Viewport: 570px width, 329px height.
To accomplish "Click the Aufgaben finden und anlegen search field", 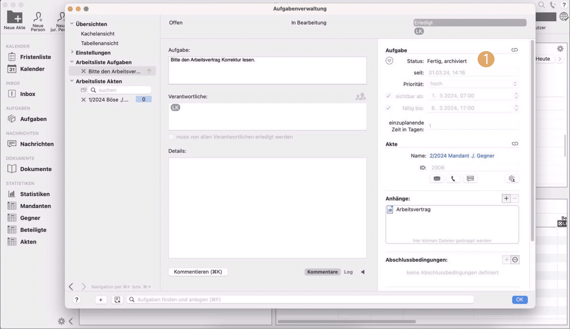I will click(x=300, y=299).
